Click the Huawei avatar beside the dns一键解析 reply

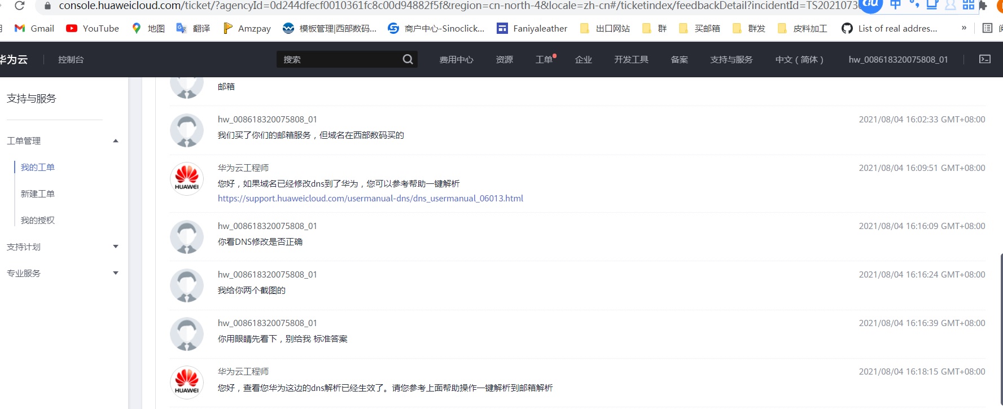(x=187, y=179)
